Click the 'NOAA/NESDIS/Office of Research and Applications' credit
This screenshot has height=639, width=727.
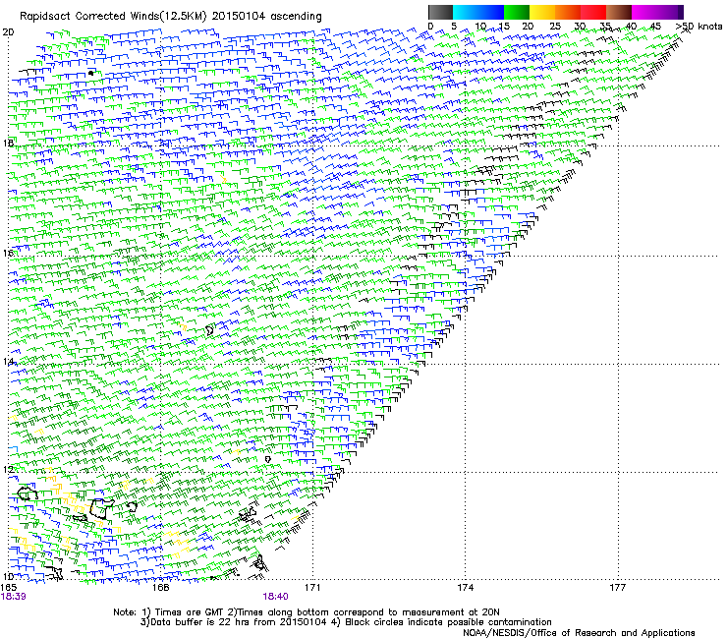click(579, 632)
